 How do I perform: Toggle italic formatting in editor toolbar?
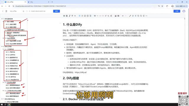70,16
